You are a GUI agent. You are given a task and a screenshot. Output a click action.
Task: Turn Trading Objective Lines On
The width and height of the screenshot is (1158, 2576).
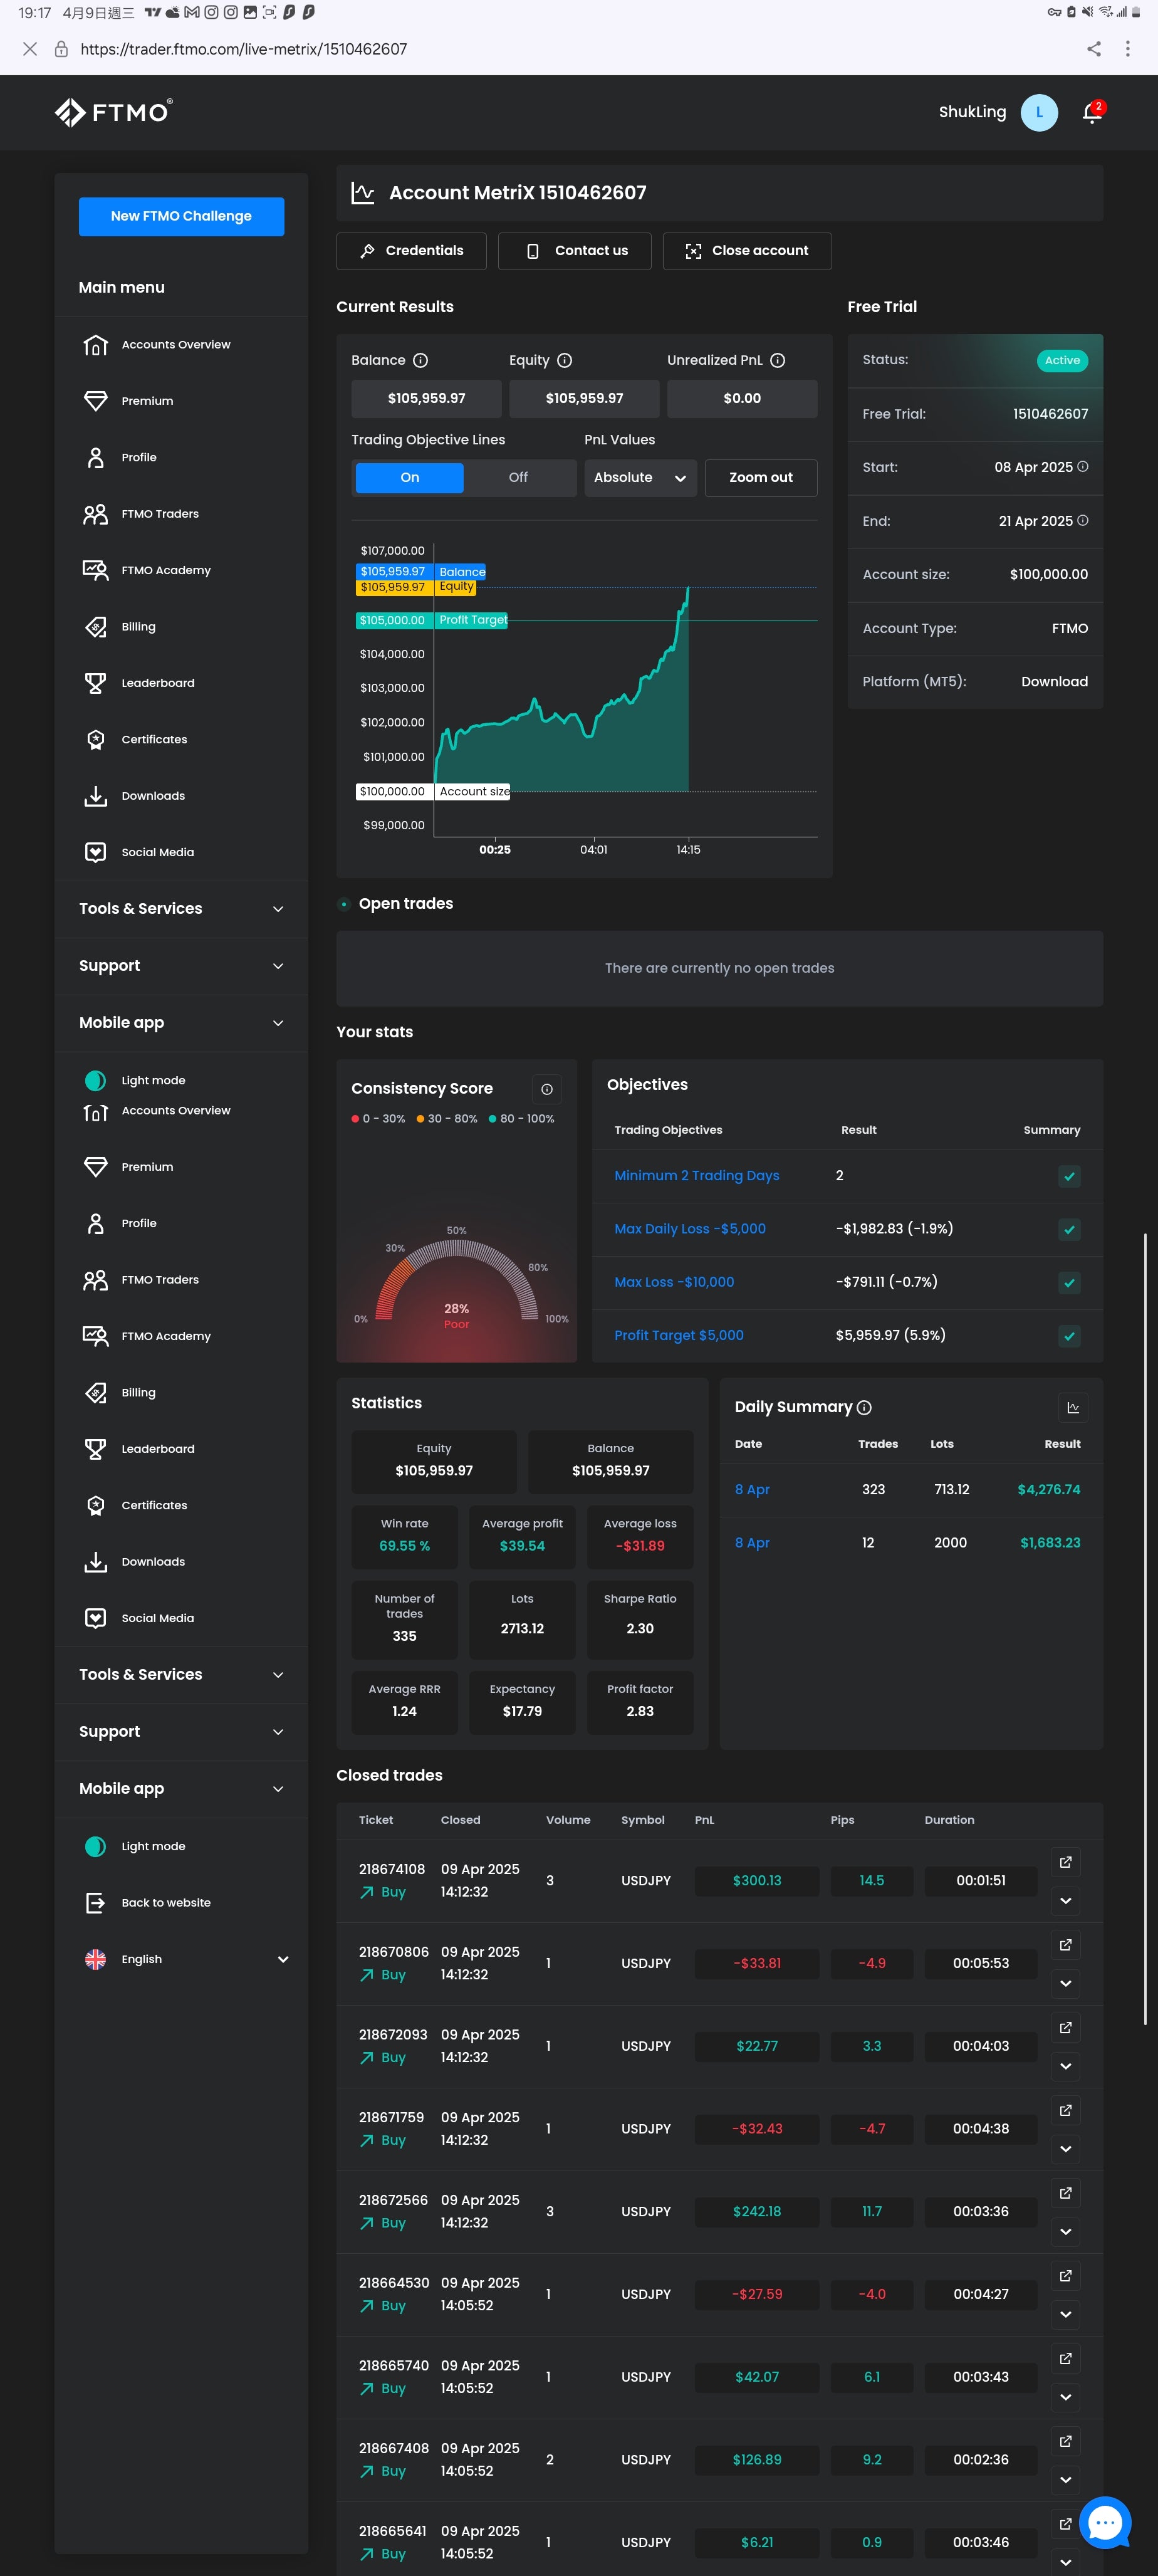coord(410,478)
